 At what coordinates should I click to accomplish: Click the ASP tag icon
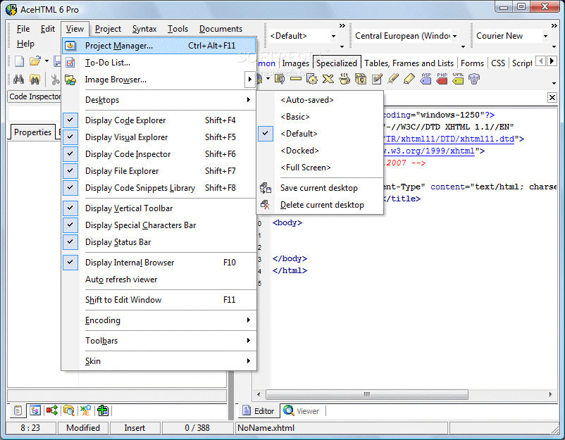coord(426,79)
